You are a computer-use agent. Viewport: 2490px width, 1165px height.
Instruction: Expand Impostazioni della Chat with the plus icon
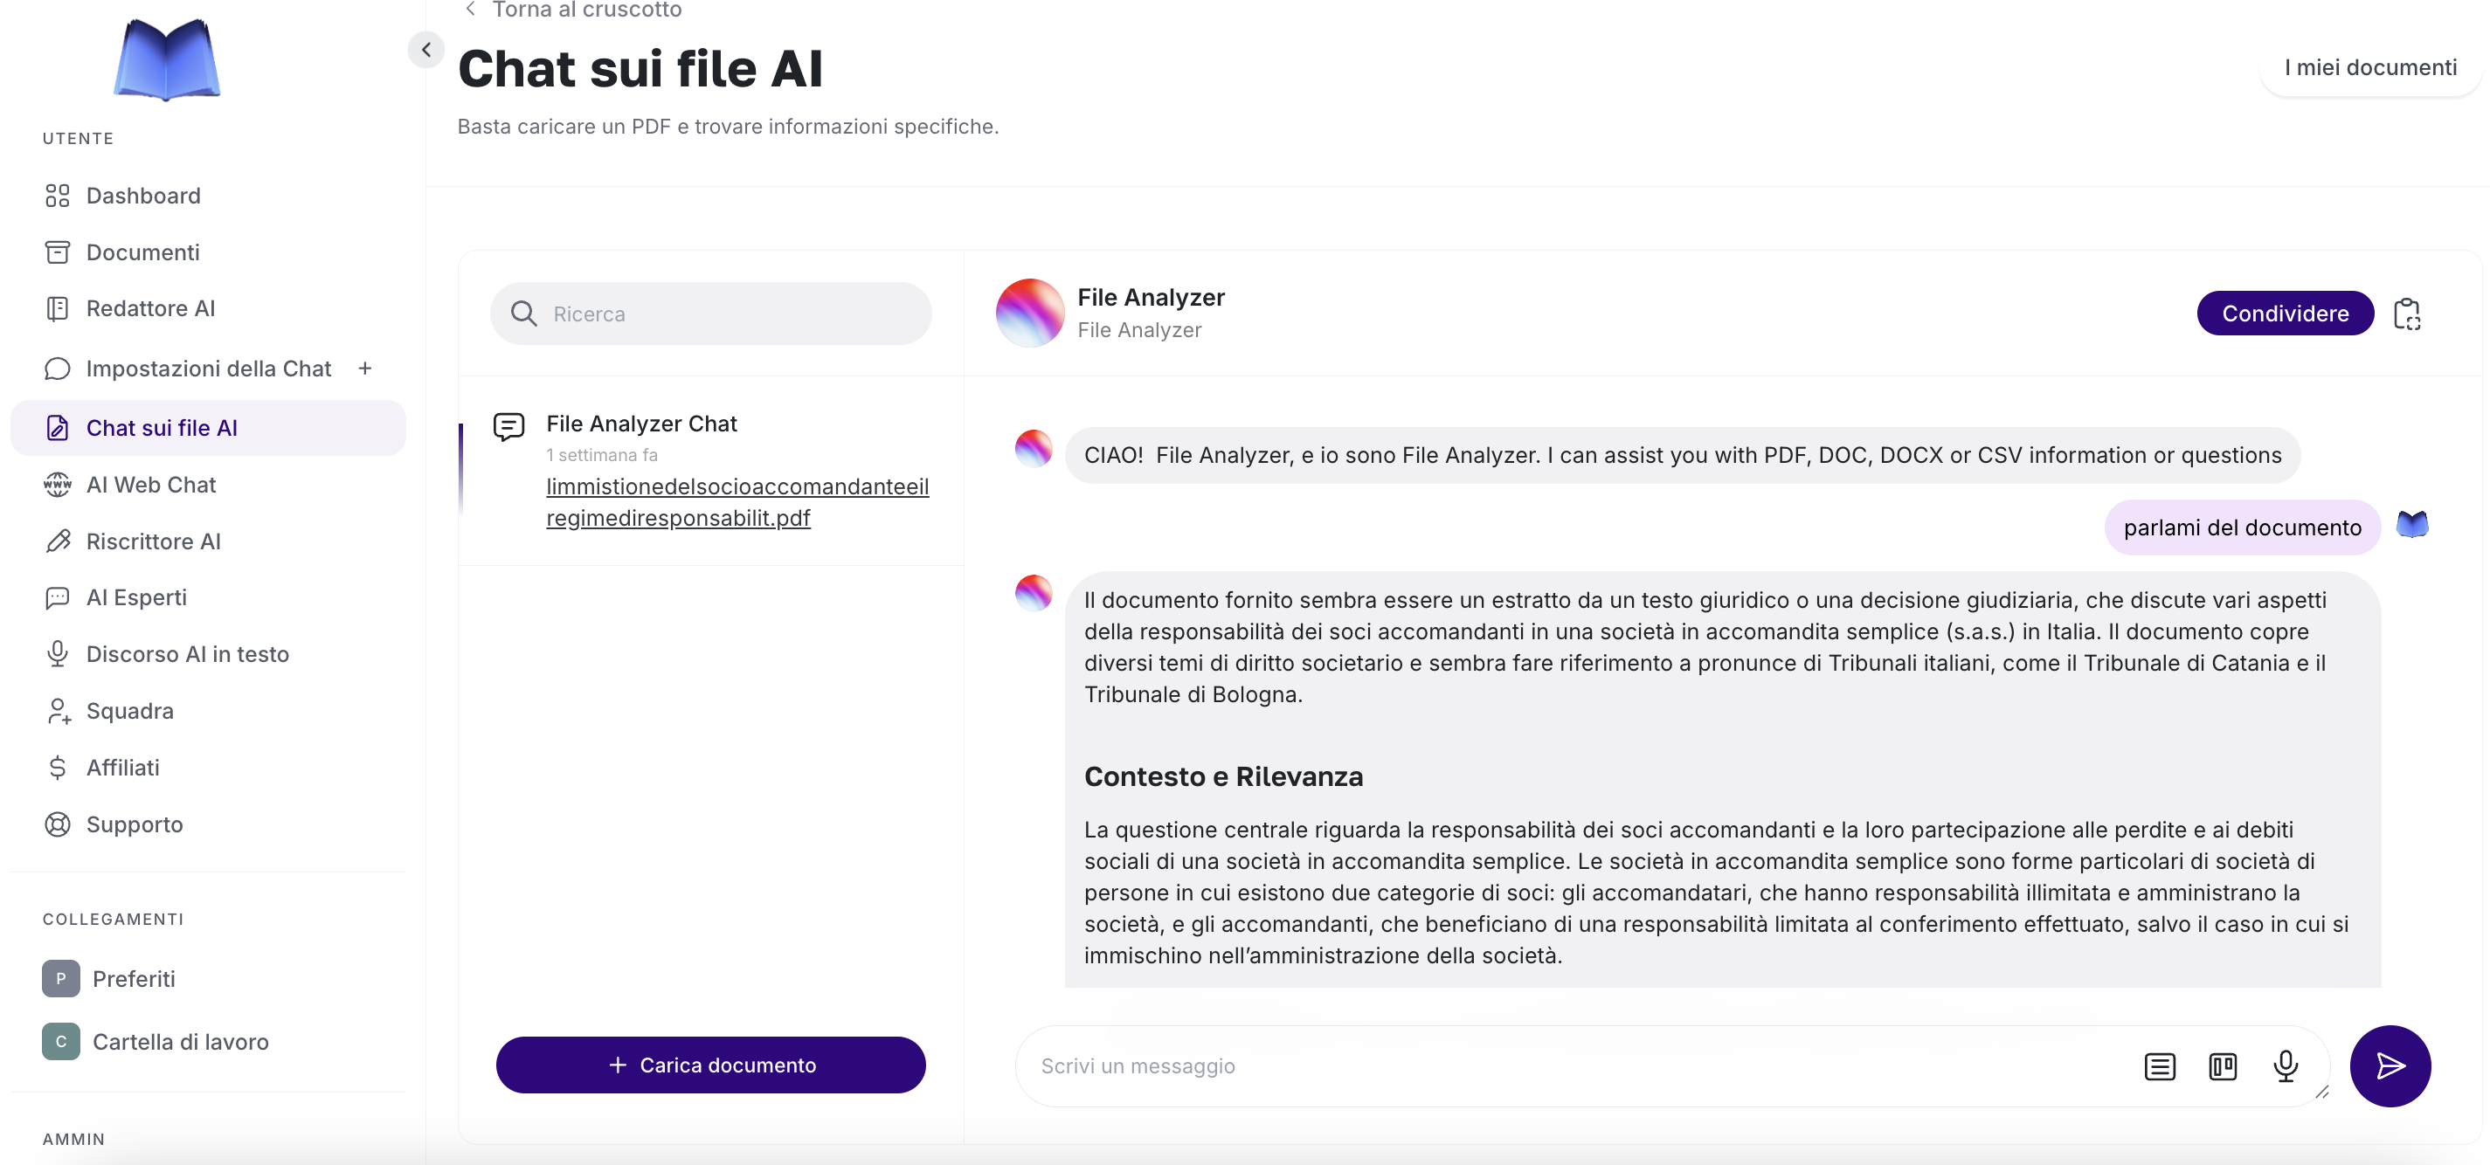pyautogui.click(x=364, y=368)
